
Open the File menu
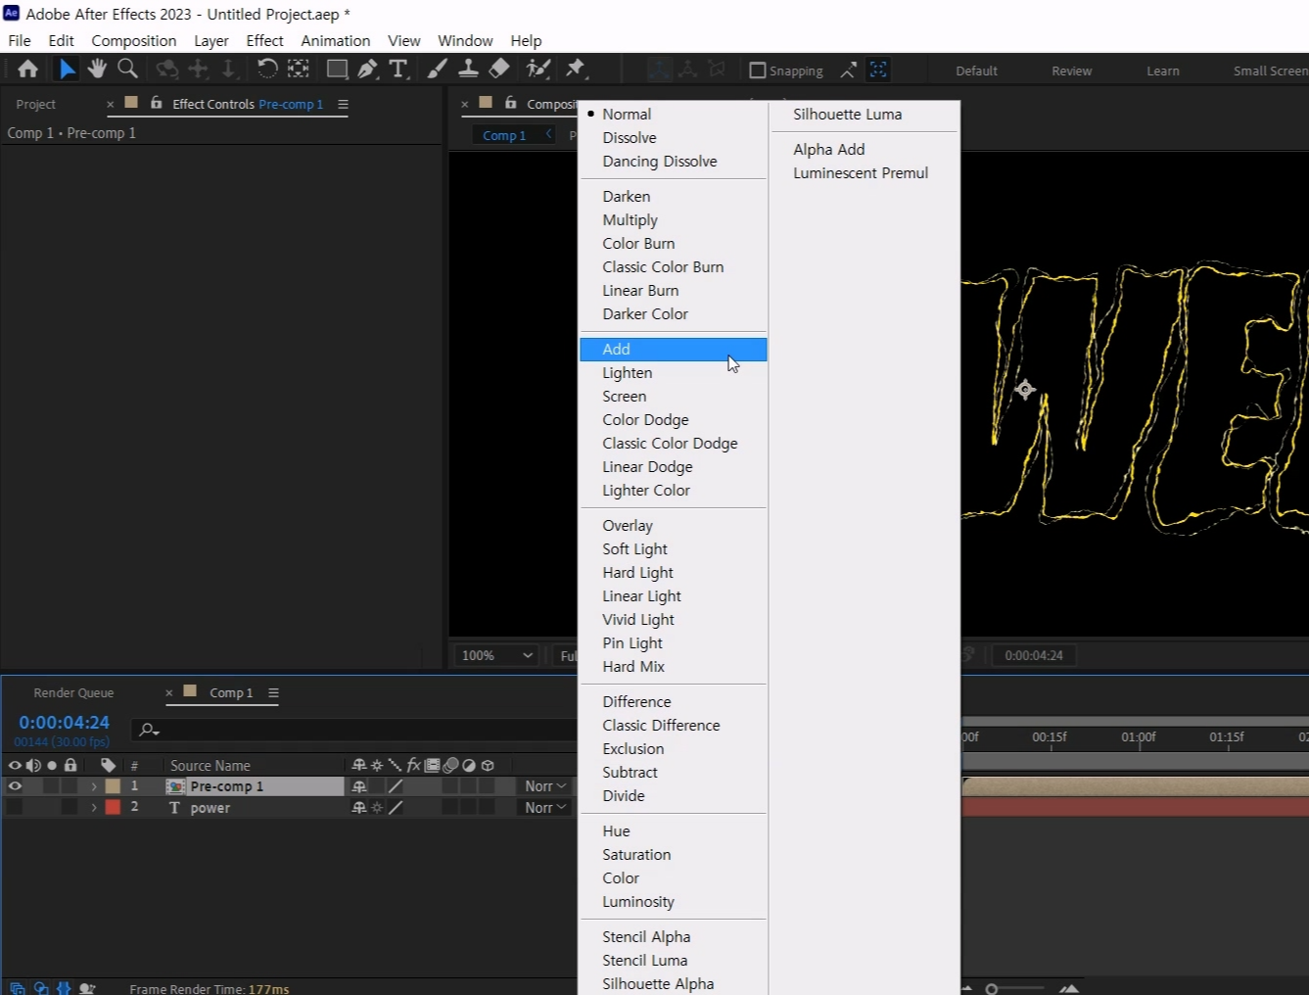tap(20, 40)
